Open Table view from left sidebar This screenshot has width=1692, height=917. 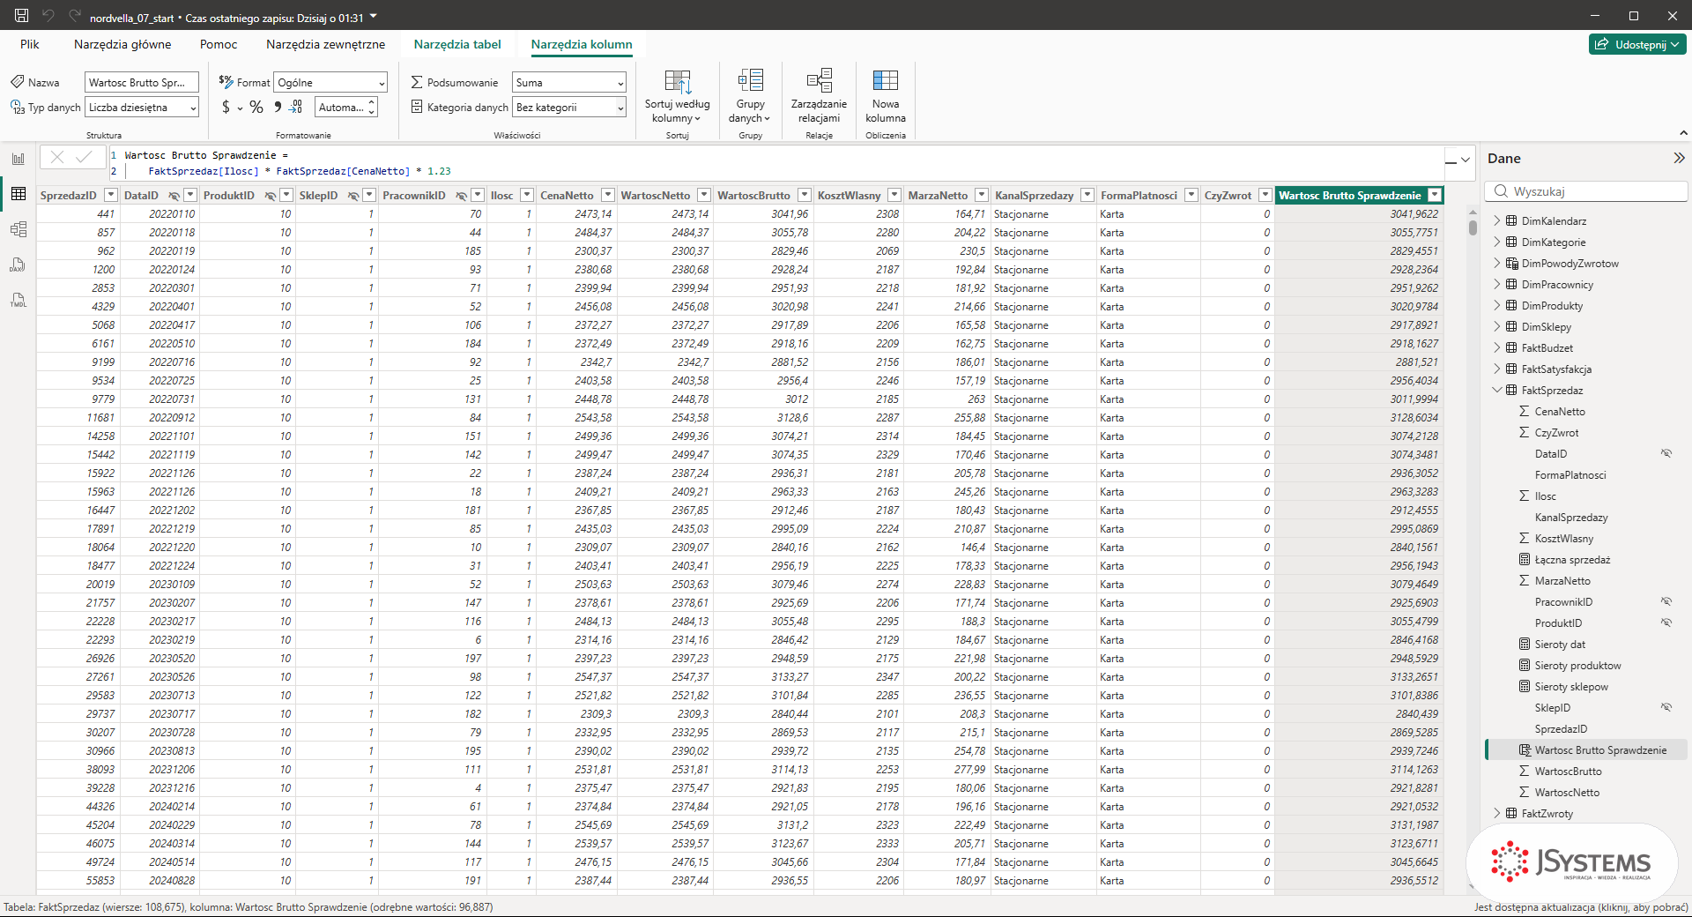coord(18,194)
